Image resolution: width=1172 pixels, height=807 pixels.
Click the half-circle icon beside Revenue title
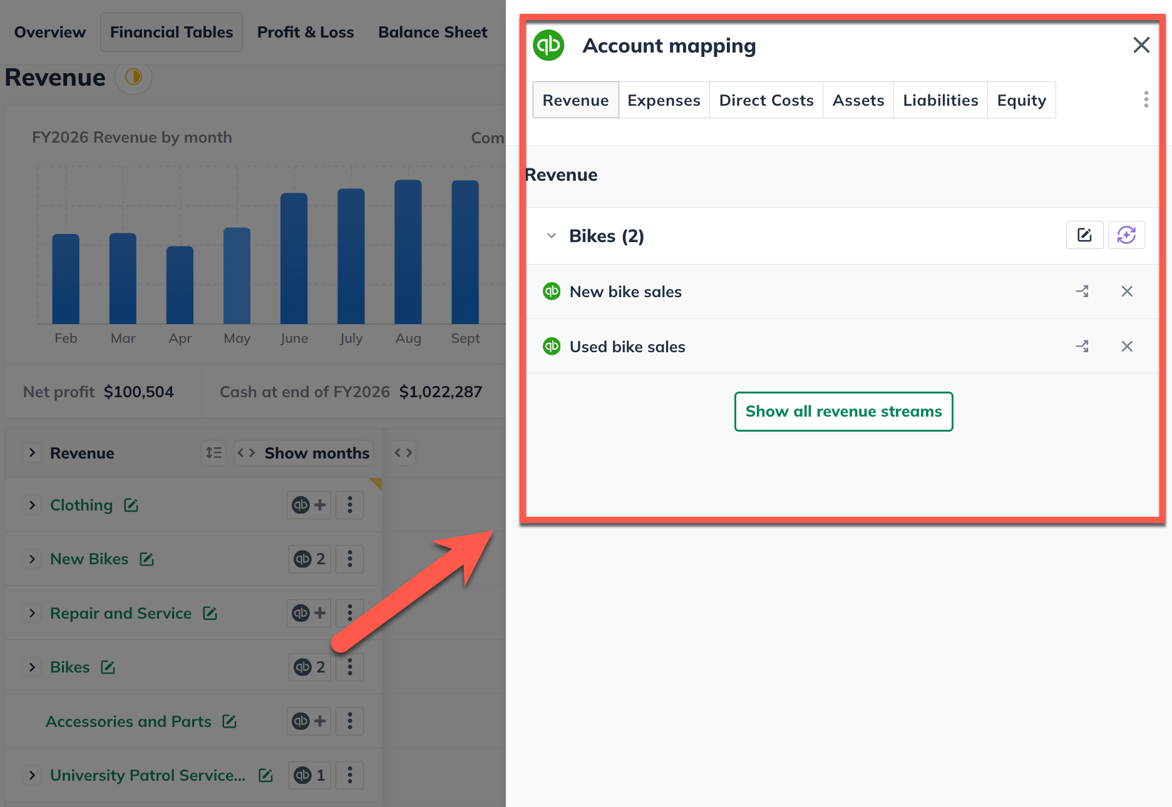pos(133,77)
